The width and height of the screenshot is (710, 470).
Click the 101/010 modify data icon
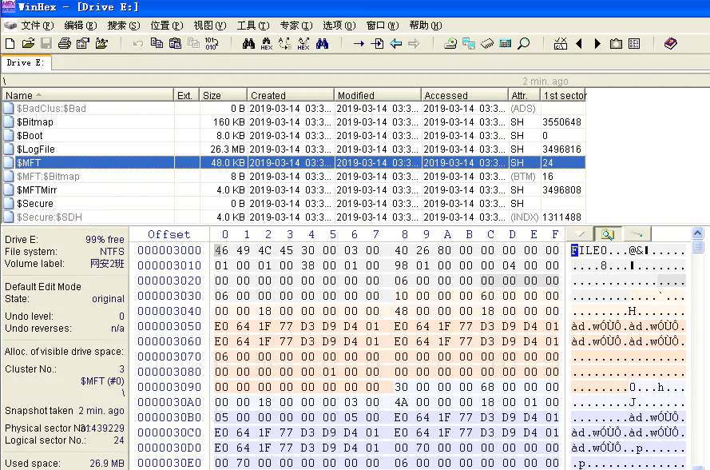coord(212,43)
